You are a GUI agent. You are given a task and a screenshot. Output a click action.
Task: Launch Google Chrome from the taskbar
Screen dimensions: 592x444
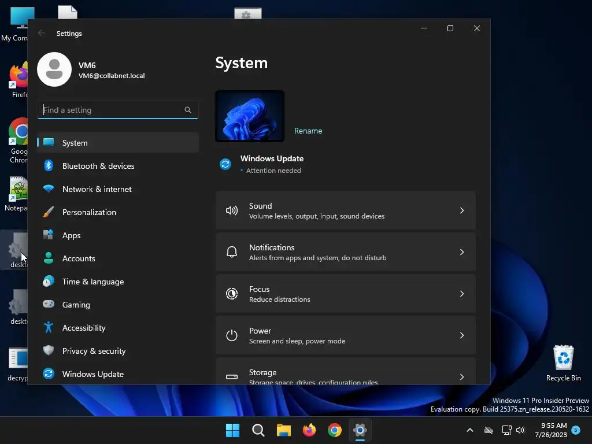(x=335, y=430)
